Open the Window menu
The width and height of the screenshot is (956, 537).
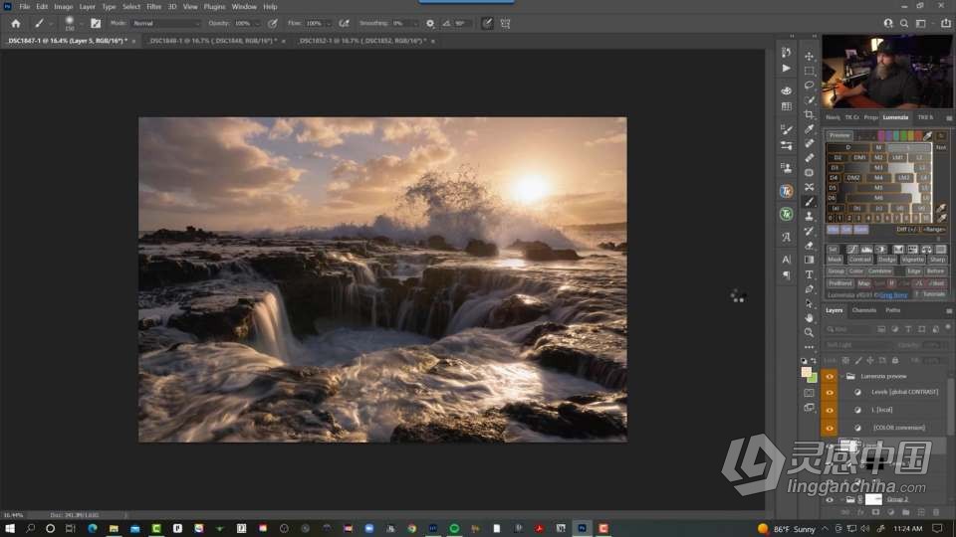coord(244,7)
